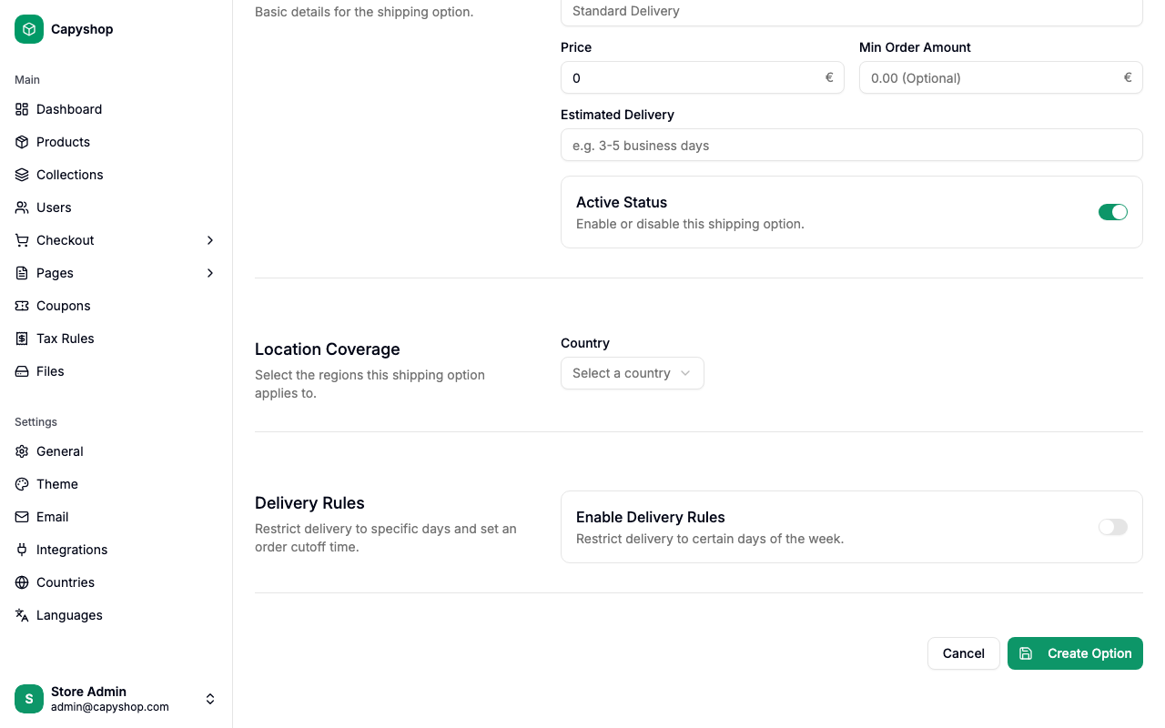Click the Pages document icon
Image resolution: width=1165 pixels, height=728 pixels.
[22, 273]
